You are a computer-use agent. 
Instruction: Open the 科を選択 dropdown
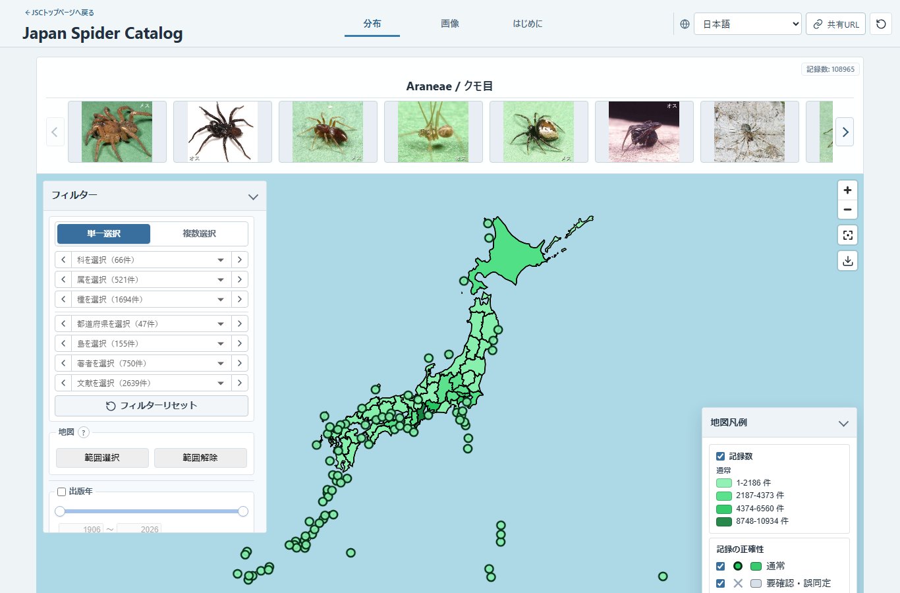click(151, 260)
